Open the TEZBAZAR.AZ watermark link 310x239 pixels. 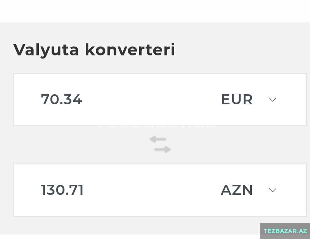point(285,231)
